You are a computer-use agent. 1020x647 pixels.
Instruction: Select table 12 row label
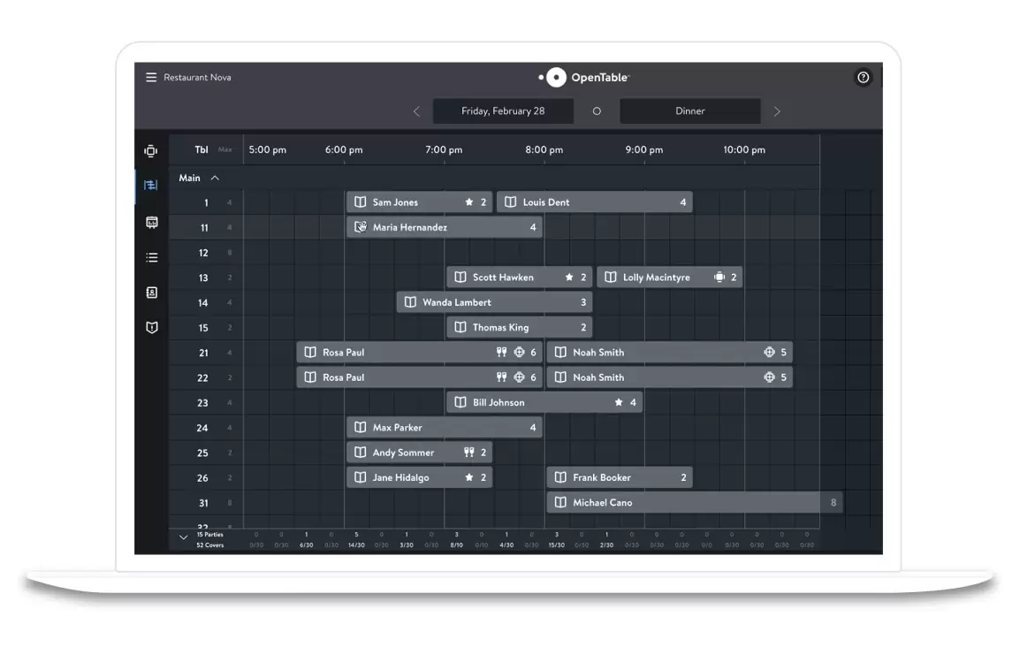203,253
